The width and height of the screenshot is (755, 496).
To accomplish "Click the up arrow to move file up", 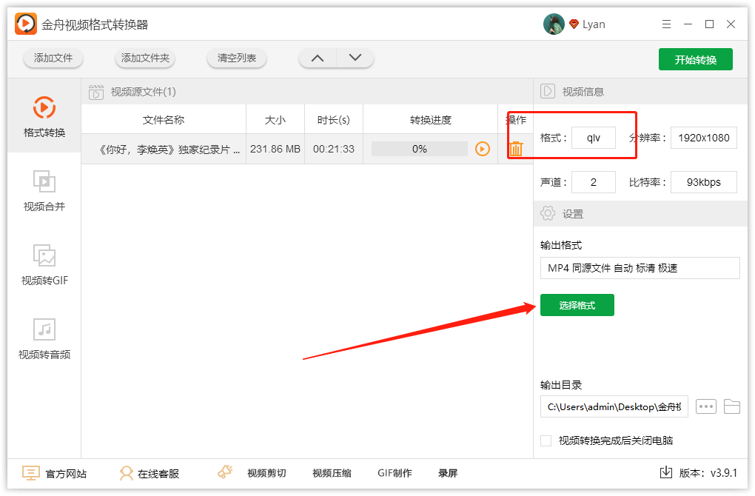I will pos(317,57).
